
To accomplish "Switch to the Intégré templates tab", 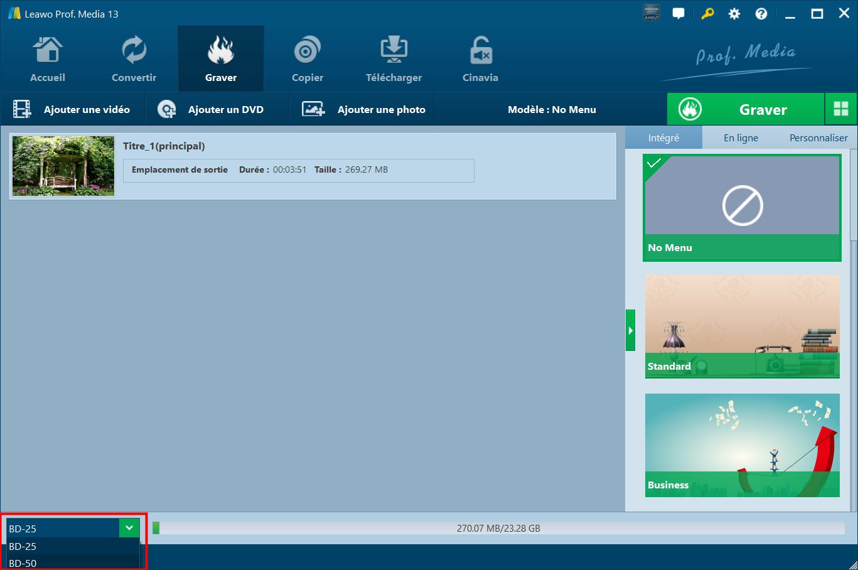I will 663,137.
